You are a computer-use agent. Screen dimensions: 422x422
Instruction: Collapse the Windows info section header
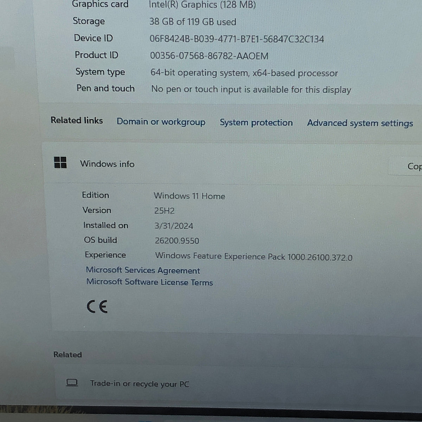[x=232, y=164]
